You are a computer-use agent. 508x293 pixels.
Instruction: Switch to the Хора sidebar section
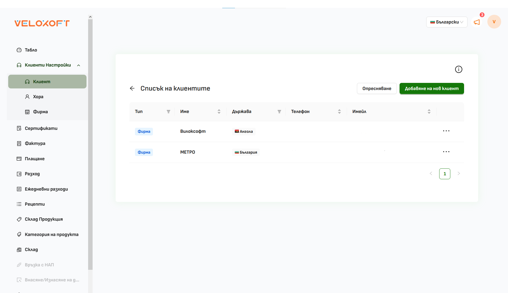click(x=38, y=97)
